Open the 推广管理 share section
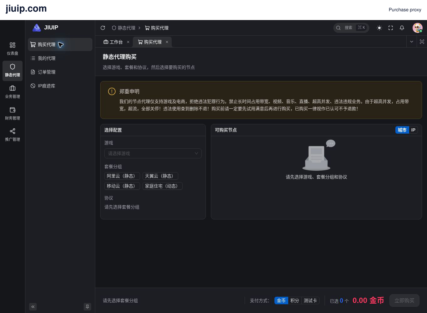This screenshot has height=313, width=427. click(13, 135)
